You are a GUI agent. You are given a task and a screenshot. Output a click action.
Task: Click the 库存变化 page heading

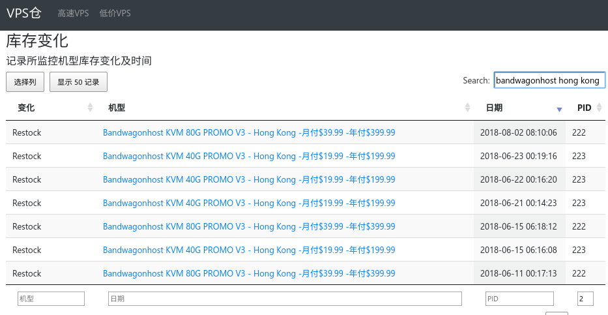[x=37, y=40]
